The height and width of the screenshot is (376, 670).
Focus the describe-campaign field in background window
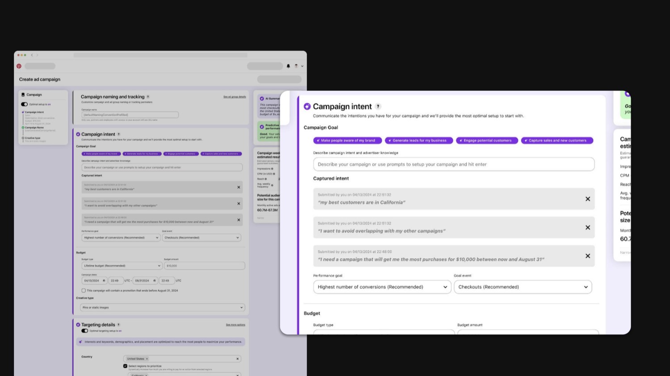coord(162,167)
